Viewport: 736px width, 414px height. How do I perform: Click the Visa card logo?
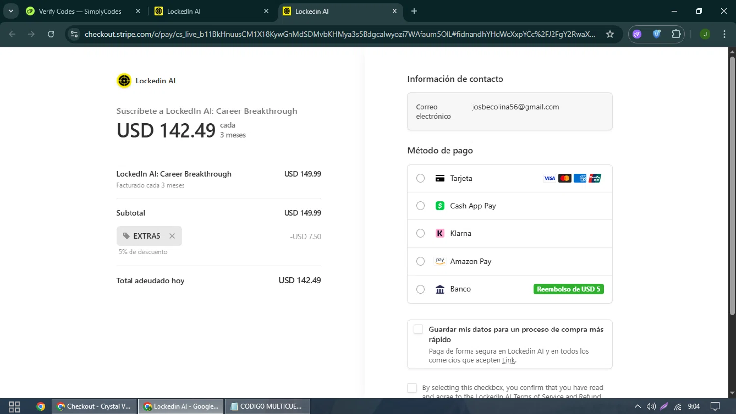point(550,178)
